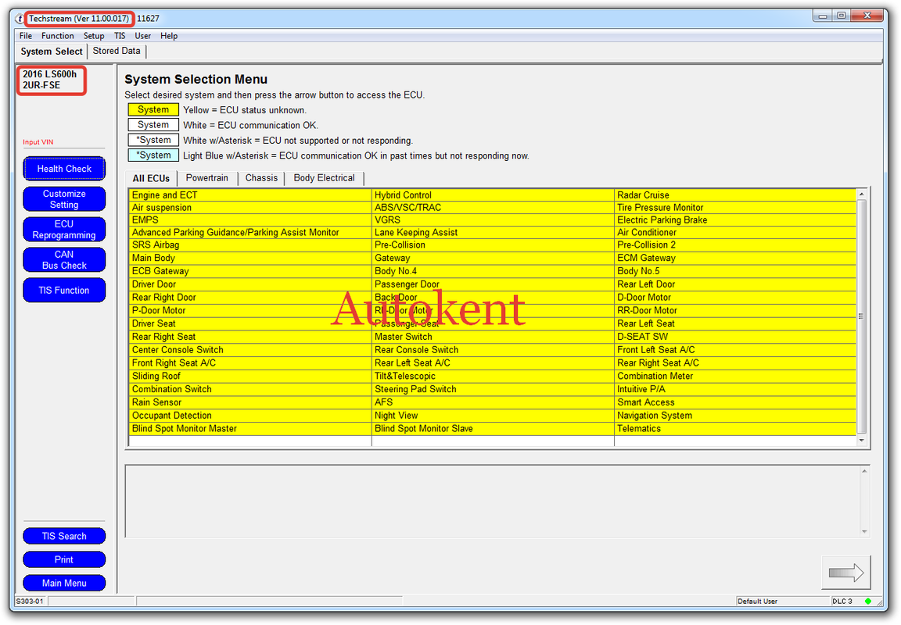Click the scroll up arrow of ECU list

(861, 195)
